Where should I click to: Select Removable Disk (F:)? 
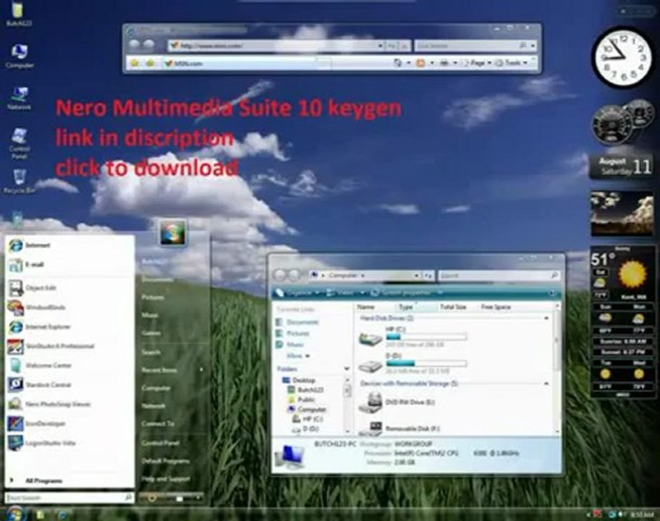(399, 428)
